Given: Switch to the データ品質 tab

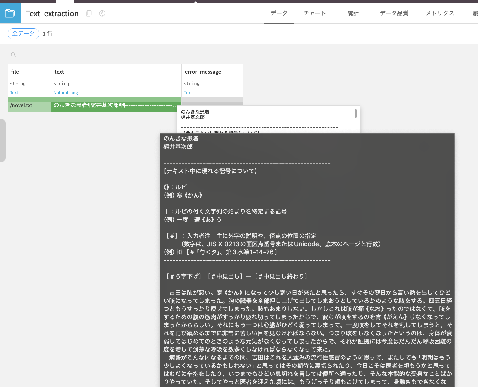Looking at the screenshot, I should pos(394,13).
